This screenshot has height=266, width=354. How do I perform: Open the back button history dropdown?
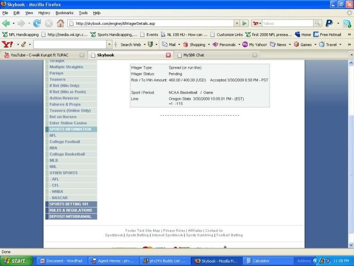pos(14,23)
